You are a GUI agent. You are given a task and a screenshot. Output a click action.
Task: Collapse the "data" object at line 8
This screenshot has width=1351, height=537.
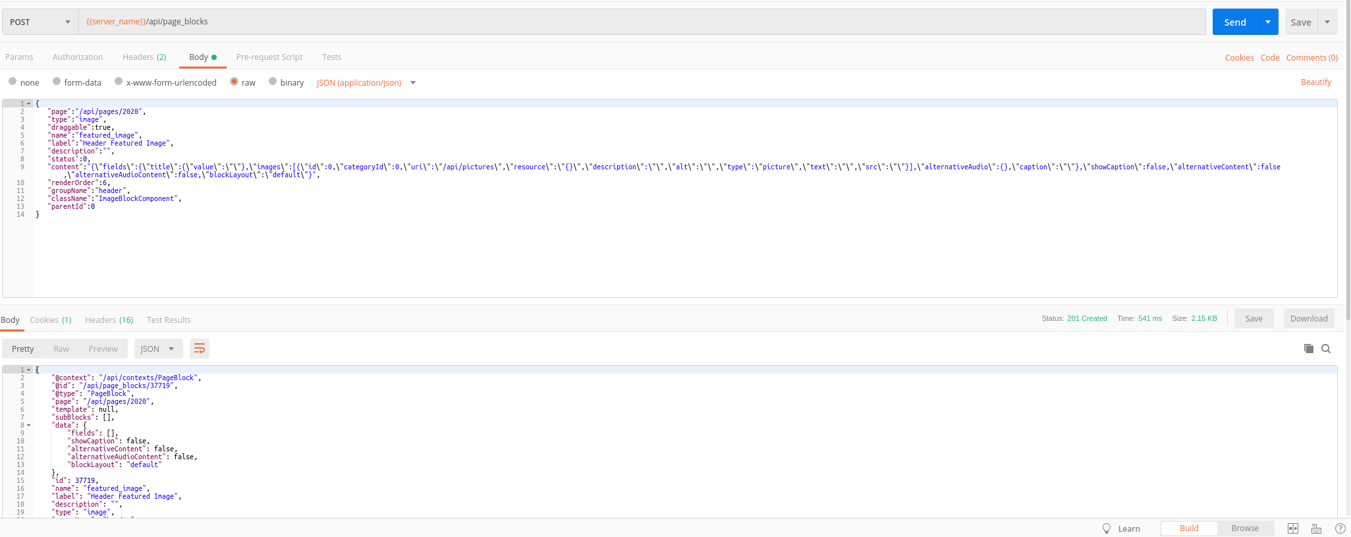pos(28,425)
